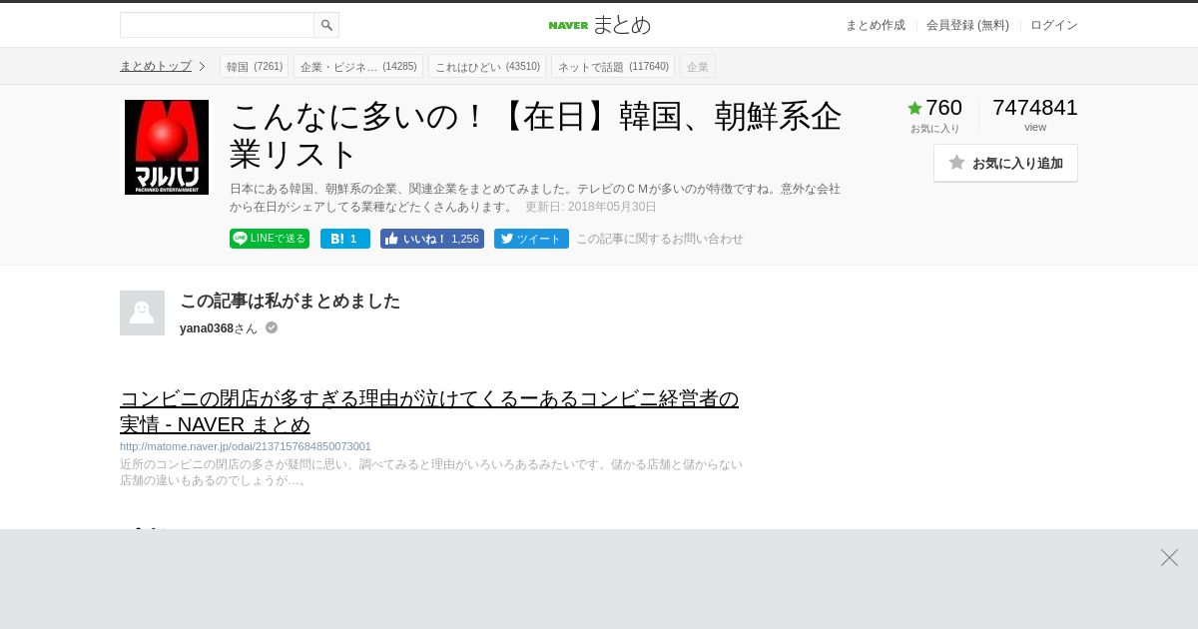Select the 企業 tag

tap(698, 67)
